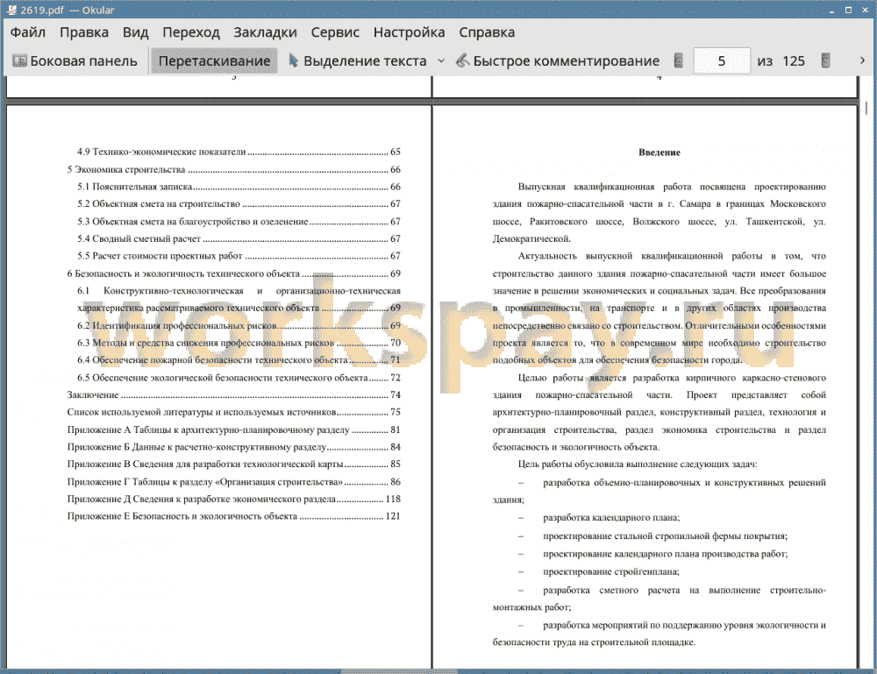Click '5.5 Расчет стоимости проектных работ' entry
Viewport: 877px width, 674px height.
coord(239,256)
